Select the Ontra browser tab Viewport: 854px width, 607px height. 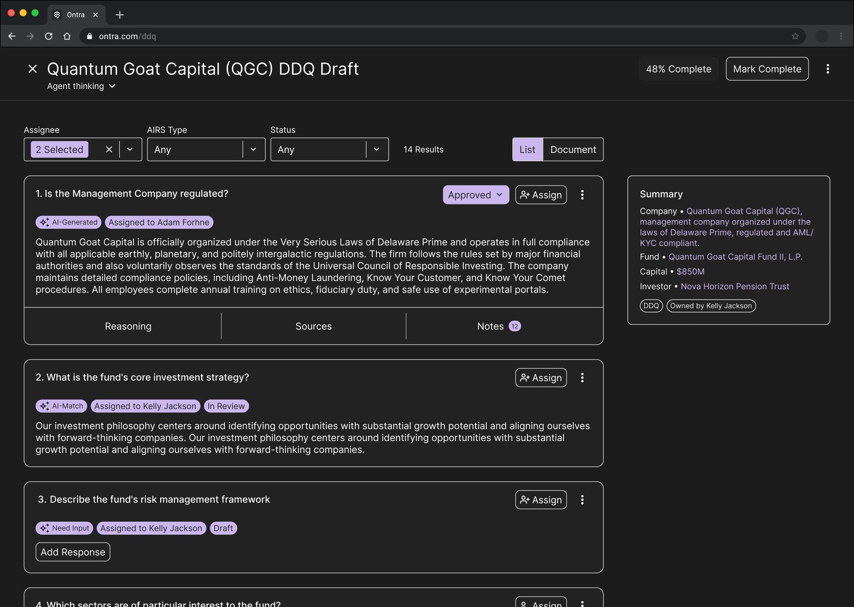76,15
